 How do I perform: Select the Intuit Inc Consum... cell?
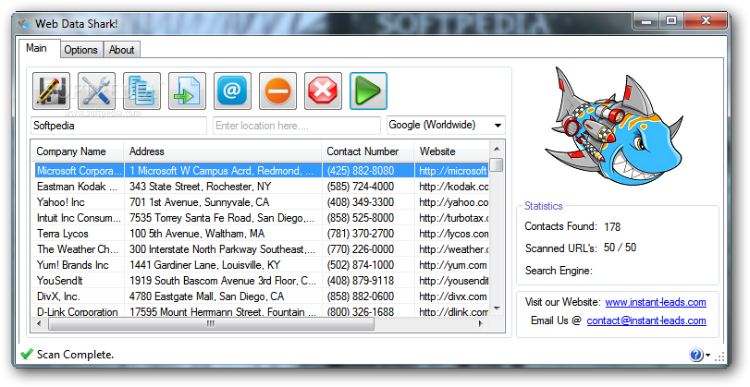point(79,218)
